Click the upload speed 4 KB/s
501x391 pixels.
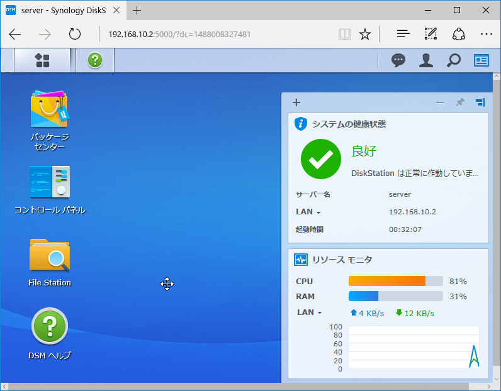367,313
